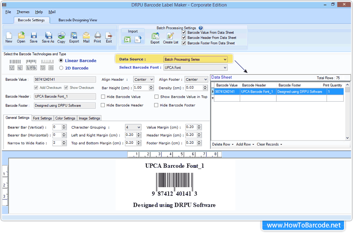
Task: Adjust Density stepper arrows
Action: (205, 88)
